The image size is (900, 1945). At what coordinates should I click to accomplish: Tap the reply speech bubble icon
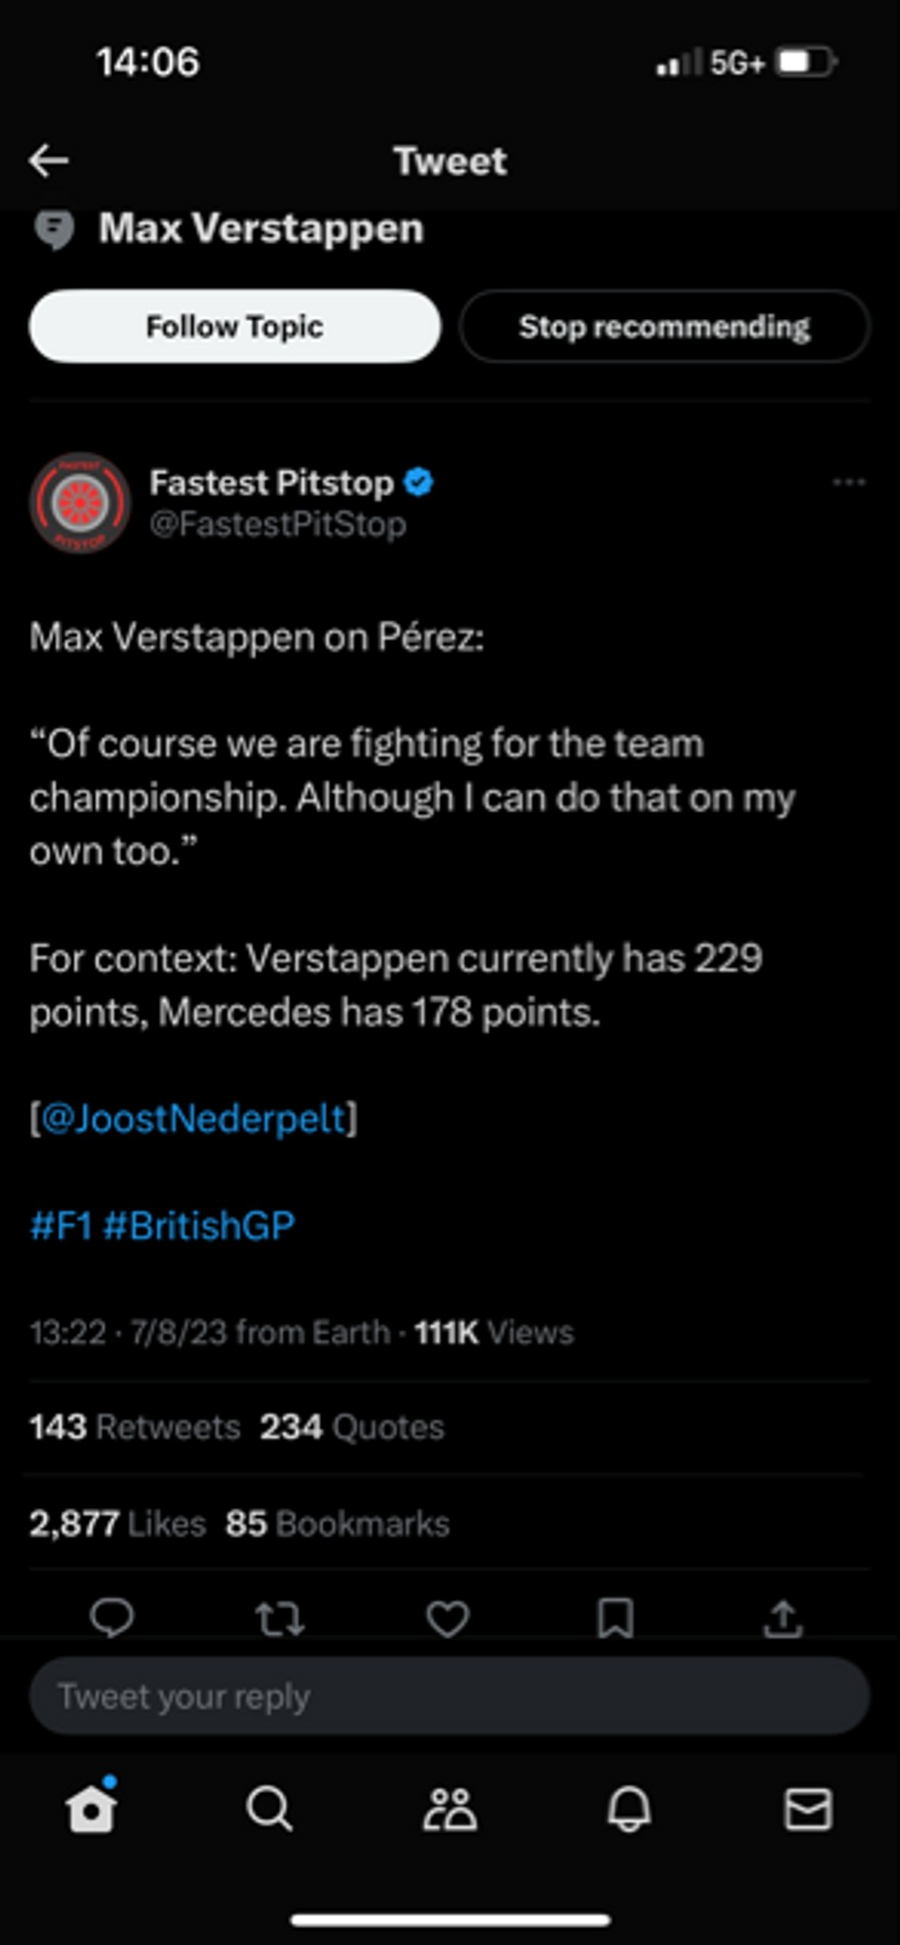(112, 1617)
